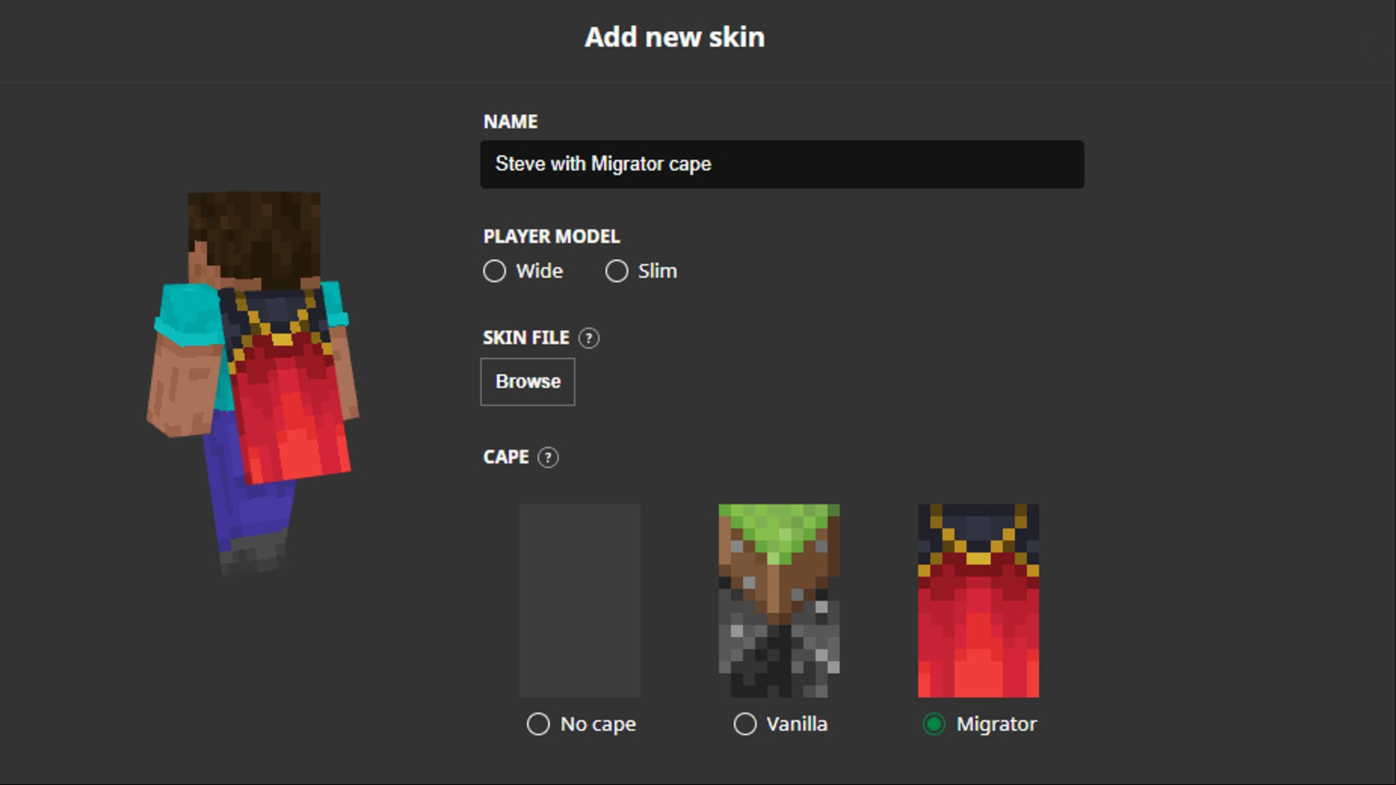Screen dimensions: 1396x785
Task: Open the Skin File help icon
Action: tap(589, 338)
